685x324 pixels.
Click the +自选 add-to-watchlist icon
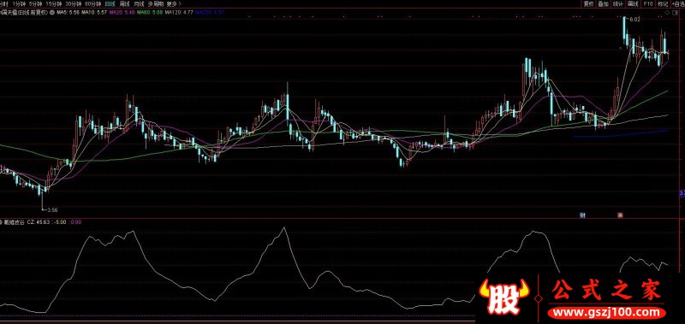pyautogui.click(x=679, y=4)
